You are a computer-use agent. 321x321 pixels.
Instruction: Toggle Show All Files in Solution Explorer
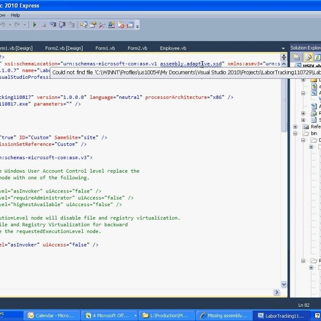click(308, 57)
